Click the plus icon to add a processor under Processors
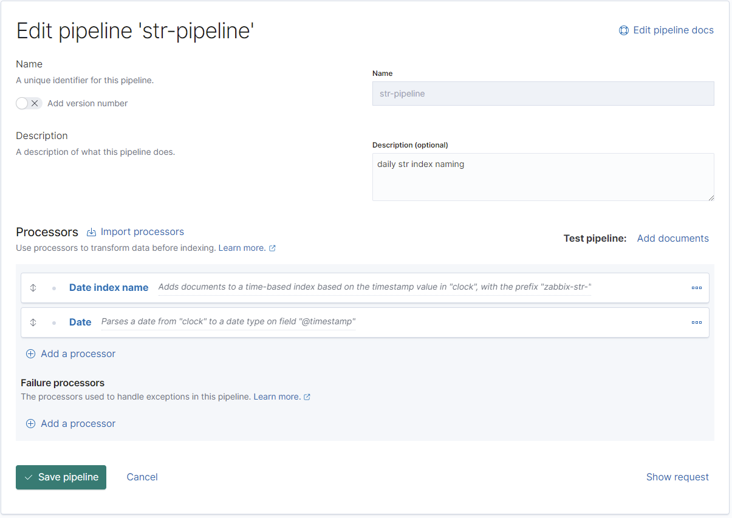This screenshot has width=732, height=518. [x=30, y=354]
